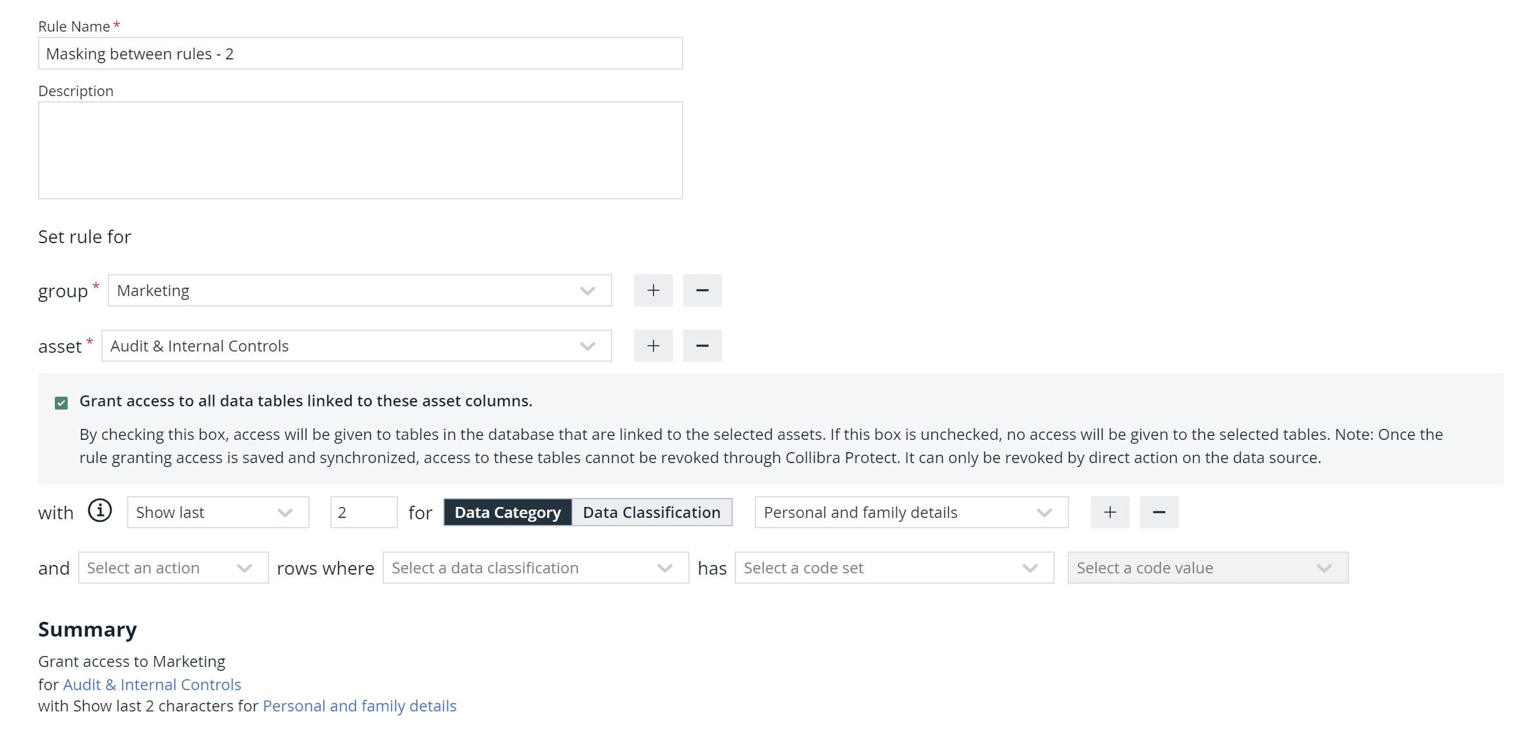Remove the Personal and family details row

click(1159, 512)
